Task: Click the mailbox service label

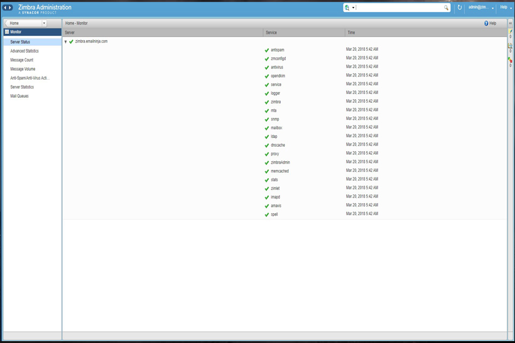Action: pos(276,128)
